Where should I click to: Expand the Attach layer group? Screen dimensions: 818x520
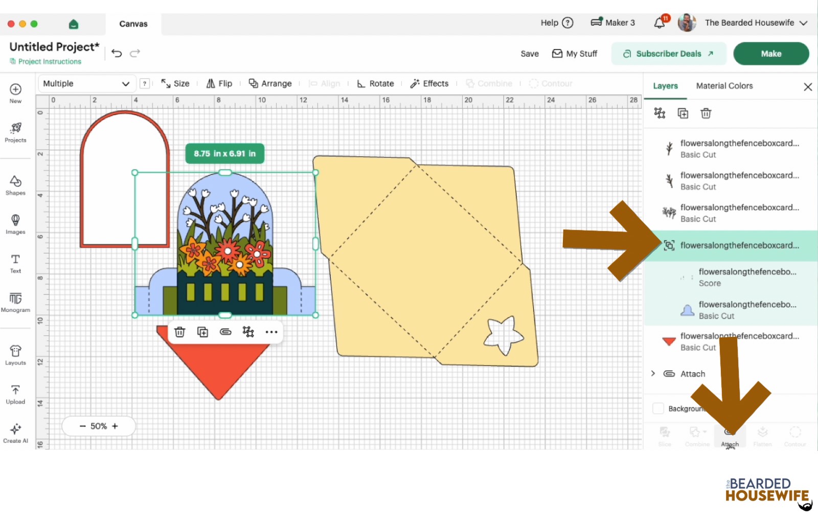point(653,374)
